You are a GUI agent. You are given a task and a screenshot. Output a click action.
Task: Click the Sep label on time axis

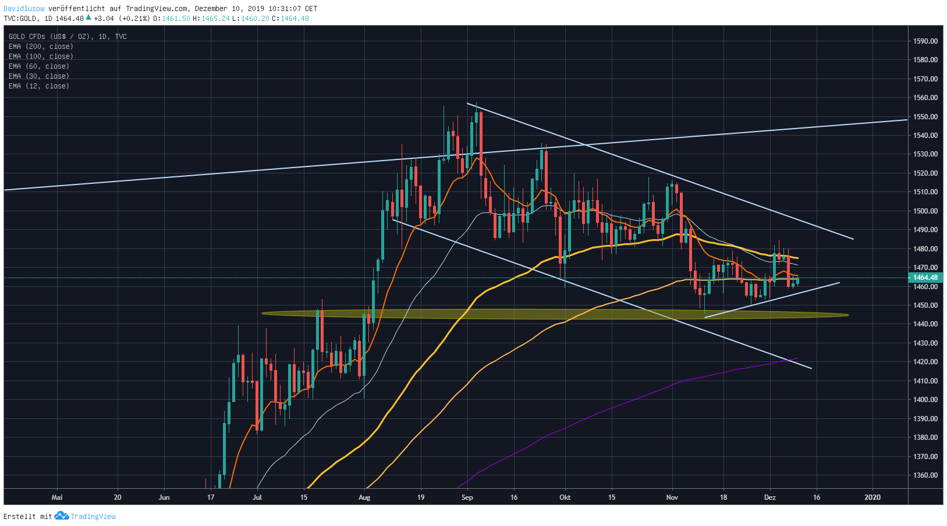click(467, 497)
